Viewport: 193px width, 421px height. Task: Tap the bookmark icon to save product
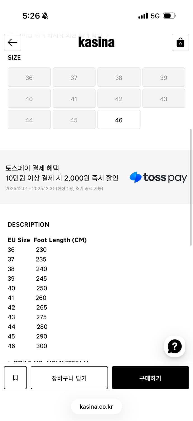(x=15, y=377)
